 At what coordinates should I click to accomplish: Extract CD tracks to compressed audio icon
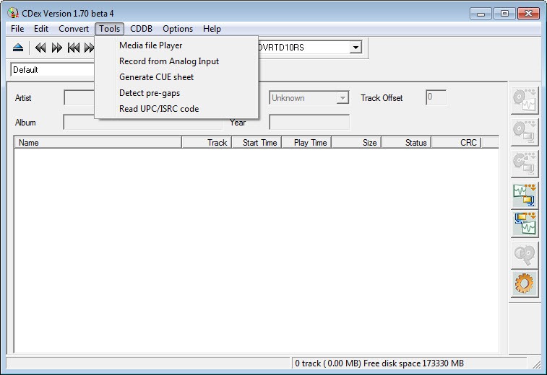pos(525,132)
